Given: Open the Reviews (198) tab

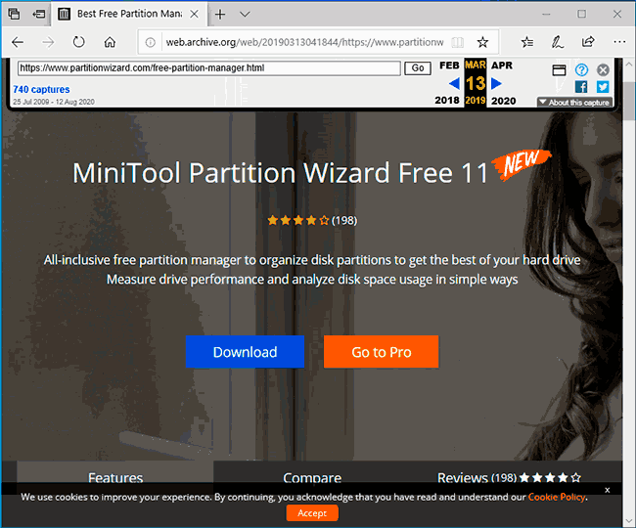Looking at the screenshot, I should [x=509, y=478].
